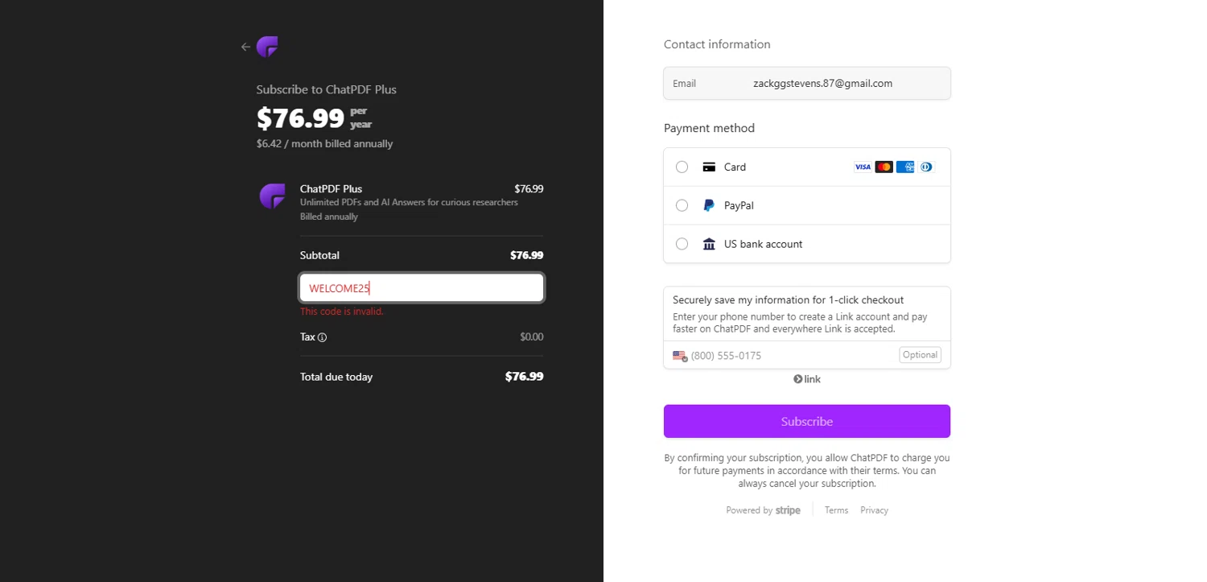Click the American Express logo
Screen dimensions: 1207x582
pyautogui.click(x=904, y=167)
